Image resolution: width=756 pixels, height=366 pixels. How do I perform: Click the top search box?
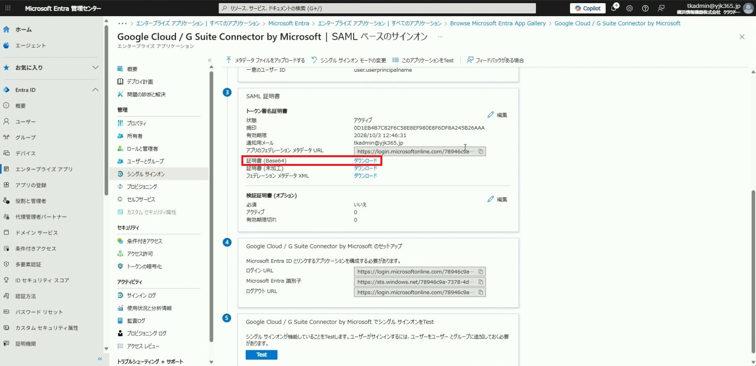tap(377, 8)
